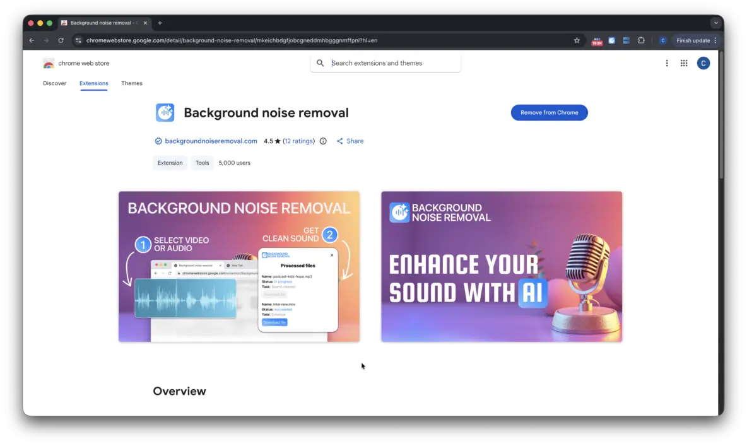Open the Google apps grid
The height and width of the screenshot is (446, 747).
[684, 63]
